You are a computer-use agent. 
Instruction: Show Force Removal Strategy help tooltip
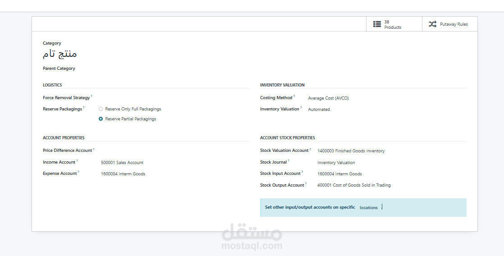pyautogui.click(x=92, y=96)
